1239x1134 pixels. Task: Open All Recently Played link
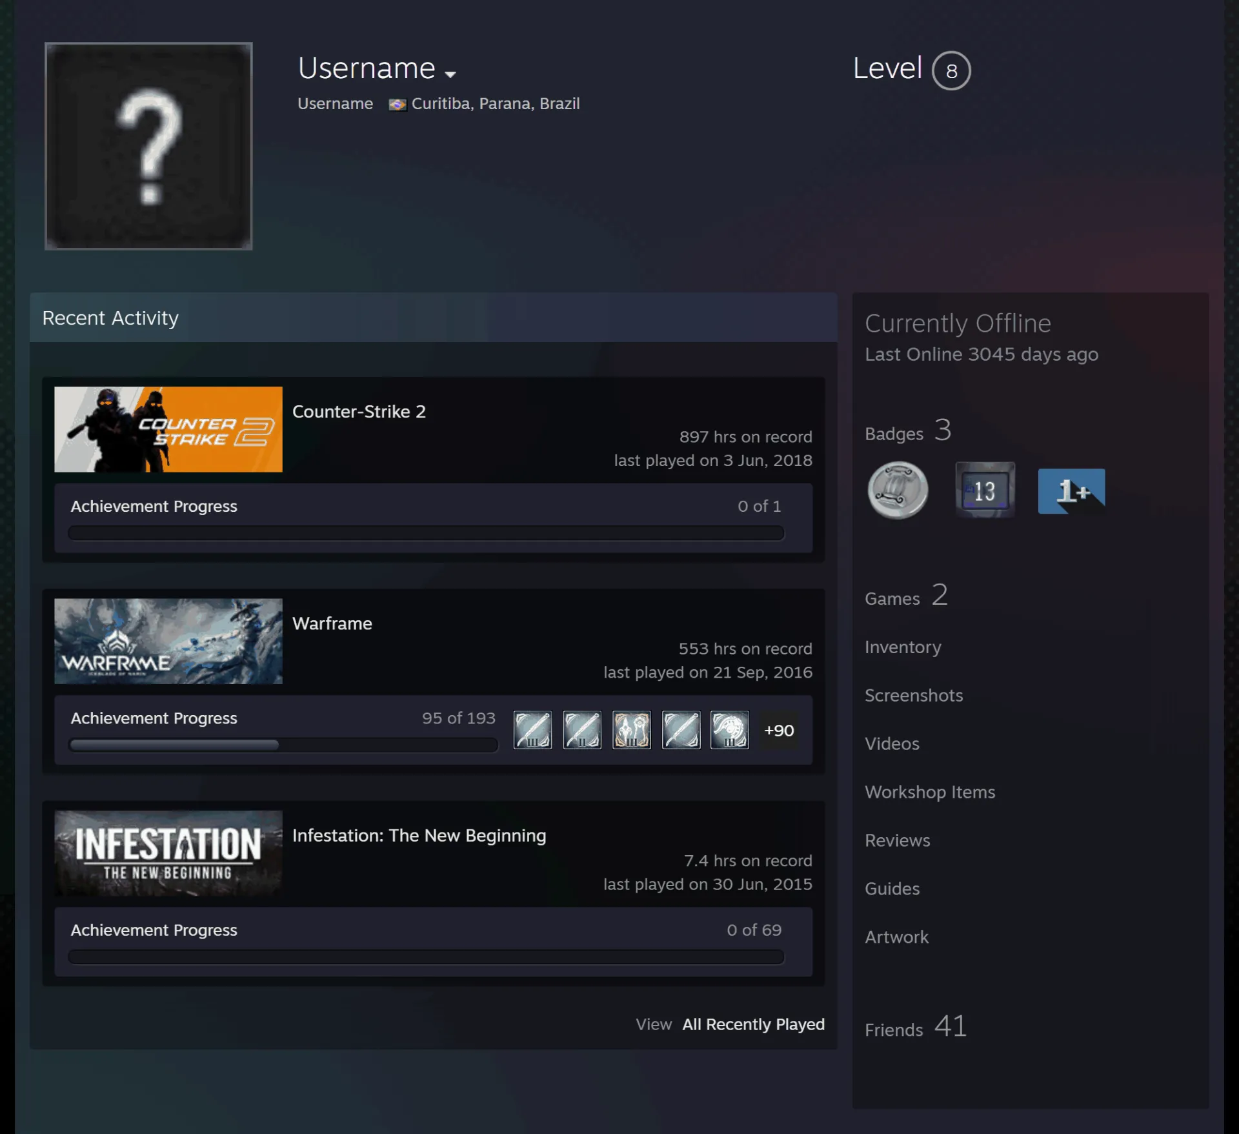tap(754, 1024)
